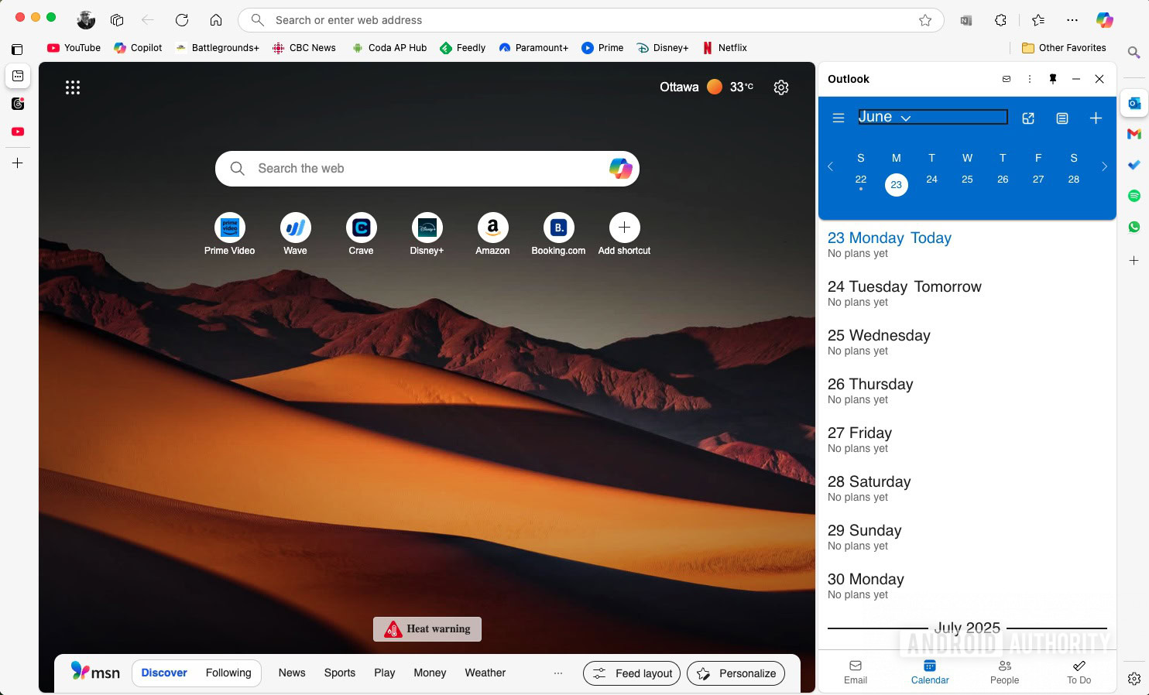Image resolution: width=1149 pixels, height=695 pixels.
Task: Toggle the vertical tabs pane button
Action: click(17, 50)
